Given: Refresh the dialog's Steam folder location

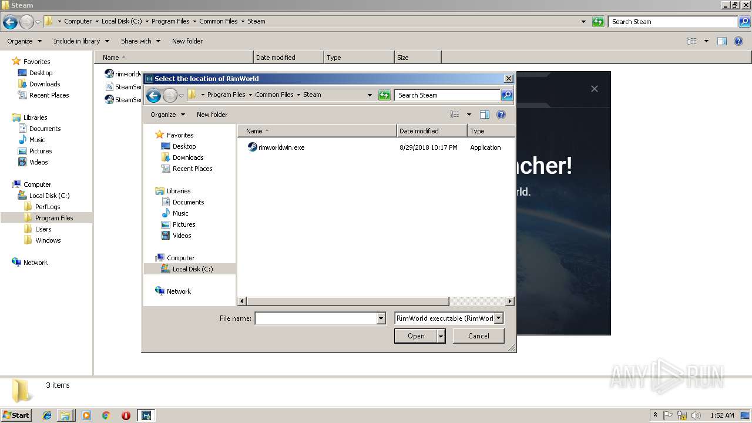Looking at the screenshot, I should tap(384, 95).
